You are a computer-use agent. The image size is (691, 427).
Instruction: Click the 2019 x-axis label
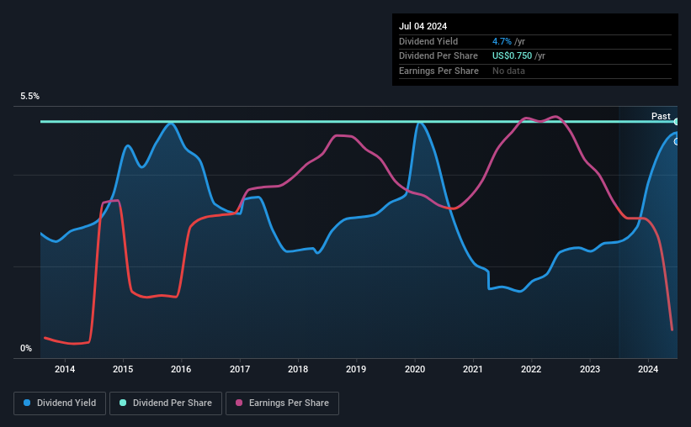[x=356, y=369]
